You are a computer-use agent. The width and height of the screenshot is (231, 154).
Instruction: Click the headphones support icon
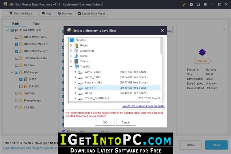pyautogui.click(x=198, y=4)
